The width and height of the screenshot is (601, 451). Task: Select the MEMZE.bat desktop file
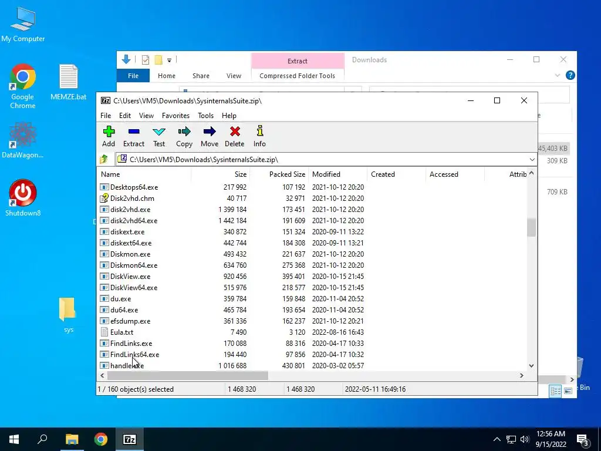(69, 82)
